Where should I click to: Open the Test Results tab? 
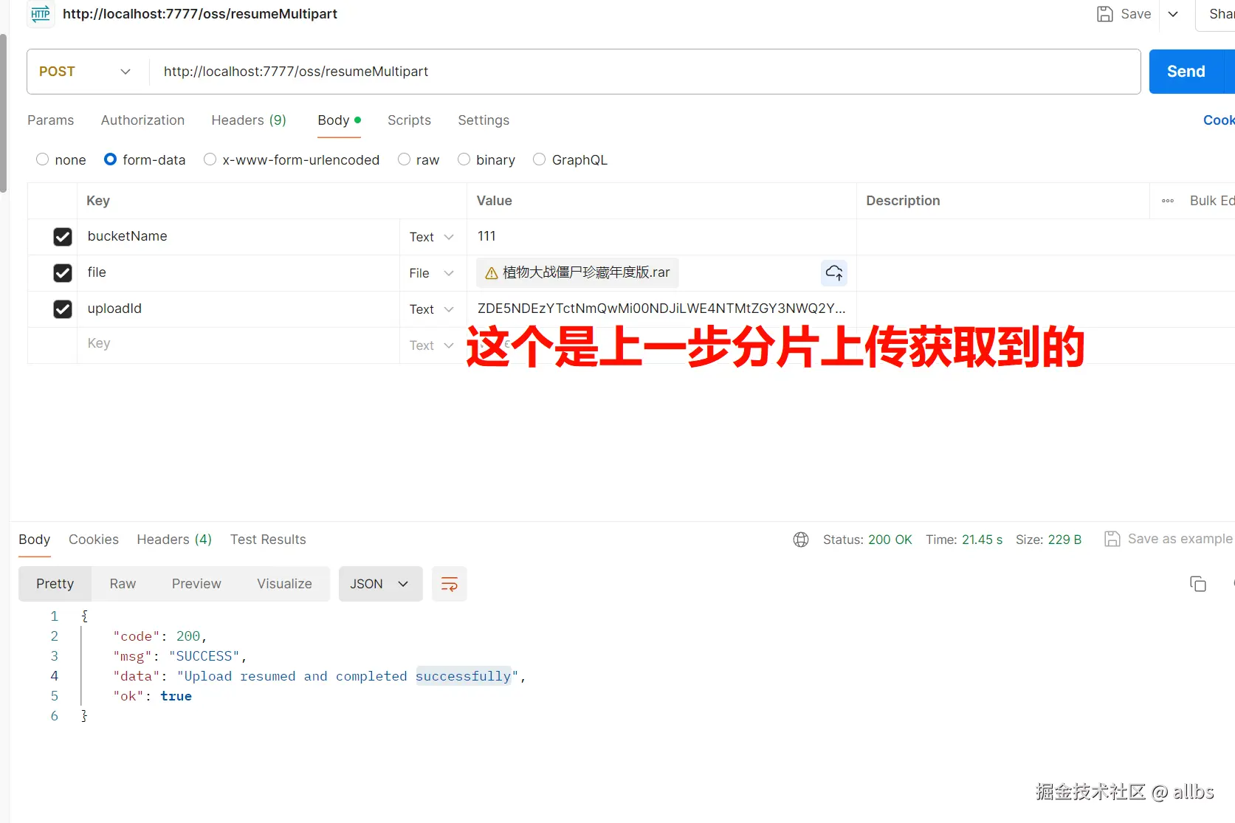268,540
